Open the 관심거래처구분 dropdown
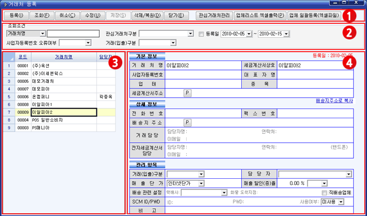Viewport: 367px width, 216px height. point(191,34)
